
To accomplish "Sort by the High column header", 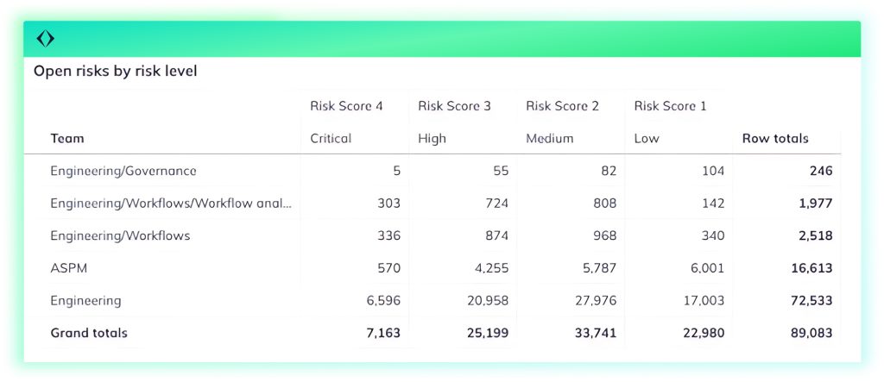I will point(432,138).
